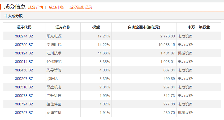Click 电力设备 industry in 阳光电源 row

point(185,36)
